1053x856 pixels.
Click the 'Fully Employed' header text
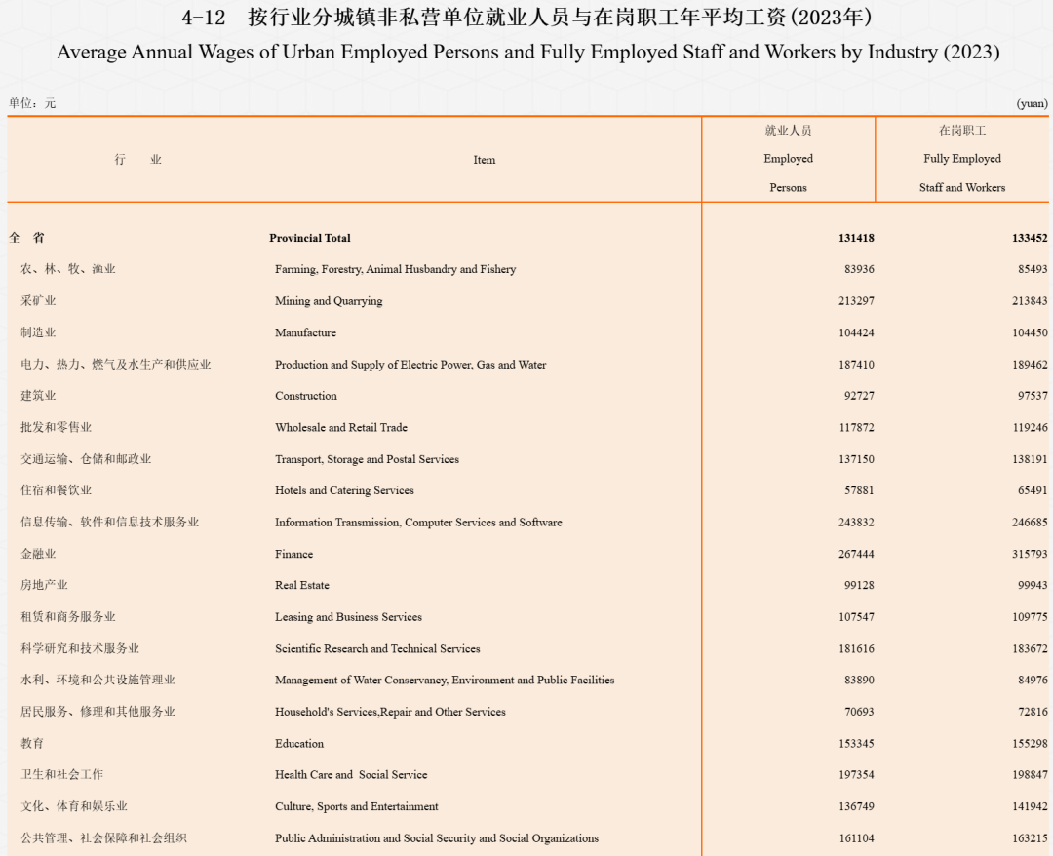961,159
